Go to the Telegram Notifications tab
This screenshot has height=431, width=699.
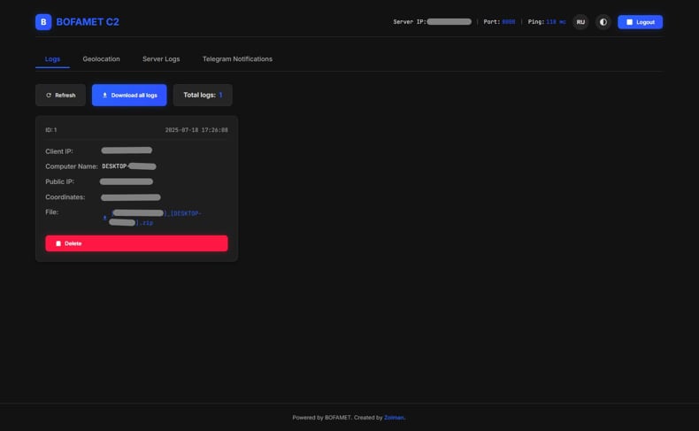(x=237, y=59)
